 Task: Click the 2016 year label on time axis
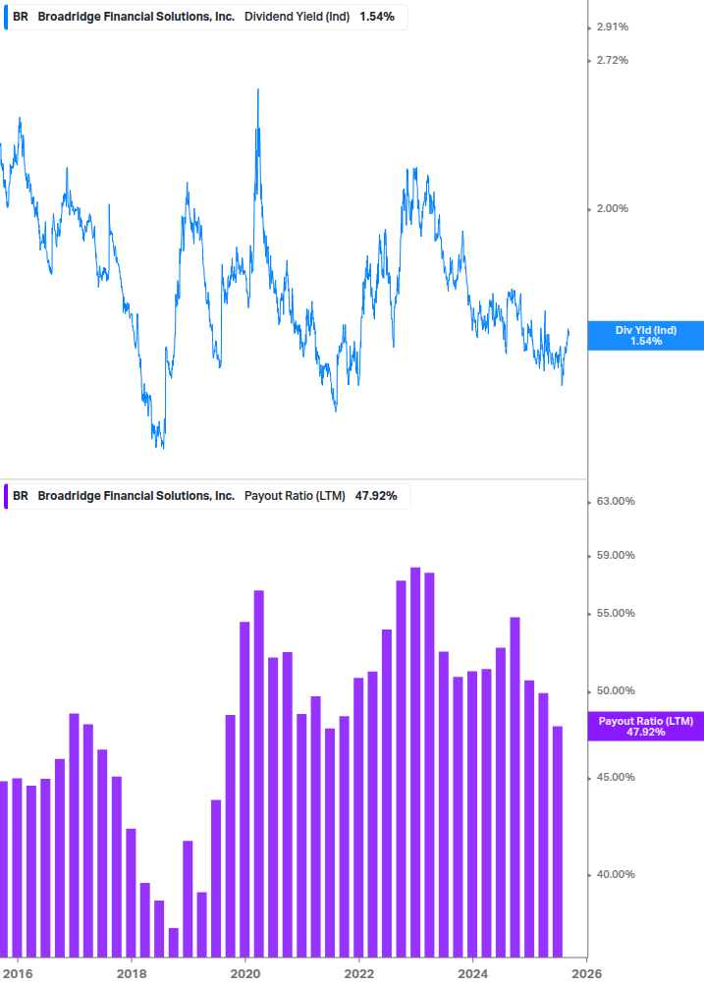(18, 974)
